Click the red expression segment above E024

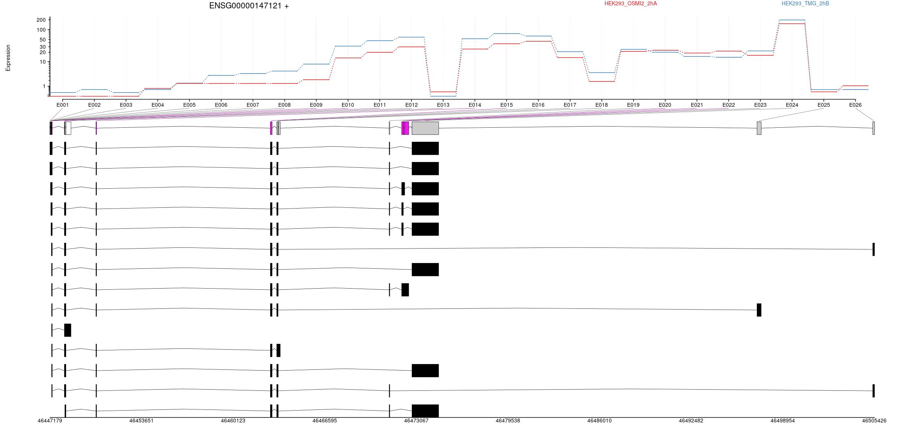792,24
